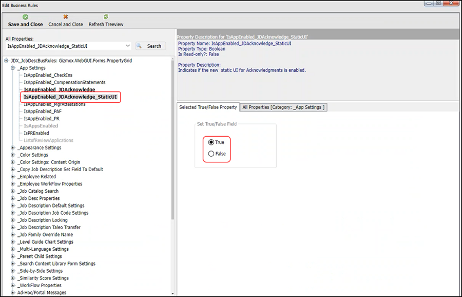Viewport: 462px width, 297px height.
Task: Select IsAppEnabled_CheckIns in the tree
Action: [48, 75]
